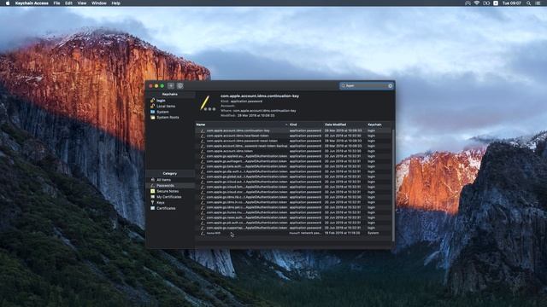Select the com.apple.gs.news.auth... token row
547x307 pixels.
tap(293, 217)
